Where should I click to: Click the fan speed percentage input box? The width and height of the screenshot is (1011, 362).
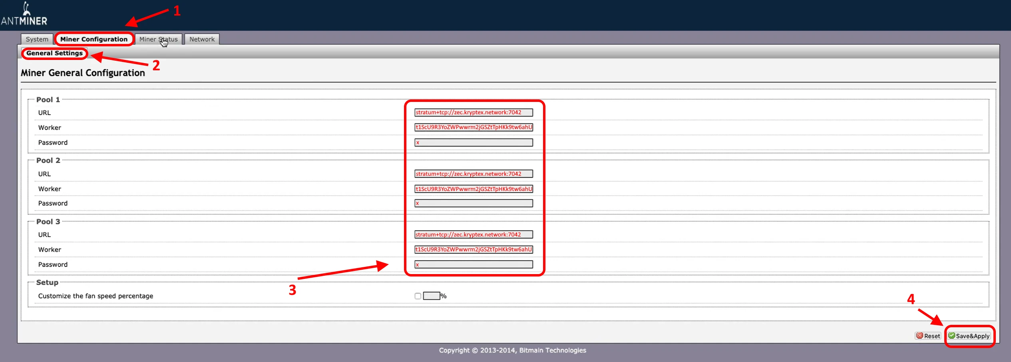click(431, 296)
